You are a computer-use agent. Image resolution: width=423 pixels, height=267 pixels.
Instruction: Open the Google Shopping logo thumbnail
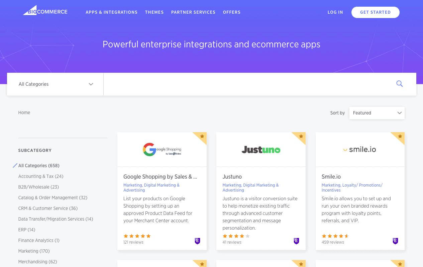click(x=162, y=150)
